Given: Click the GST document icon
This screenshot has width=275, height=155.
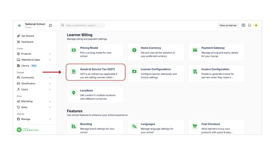Looking at the screenshot, I should click(73, 72).
